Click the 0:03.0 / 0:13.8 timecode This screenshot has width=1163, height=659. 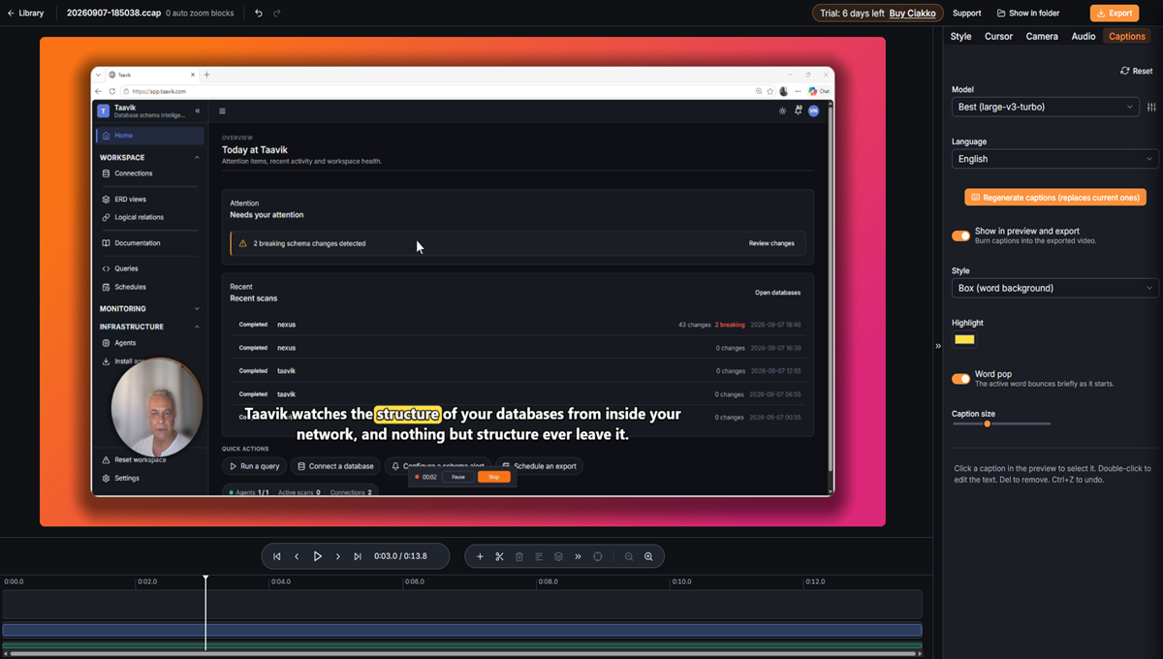[x=400, y=556]
